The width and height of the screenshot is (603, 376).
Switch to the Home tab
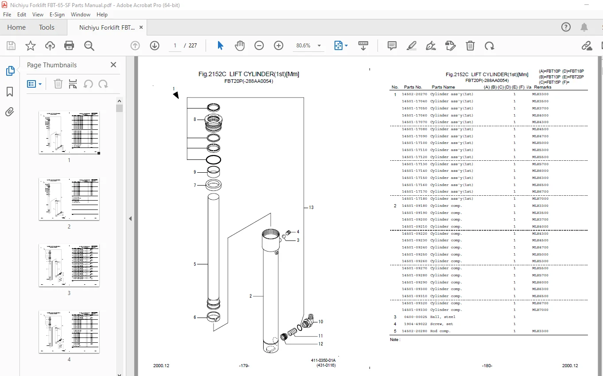(x=16, y=27)
